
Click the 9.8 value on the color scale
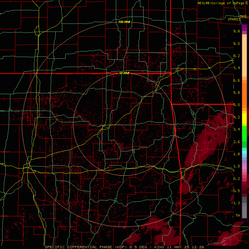pos(237,31)
